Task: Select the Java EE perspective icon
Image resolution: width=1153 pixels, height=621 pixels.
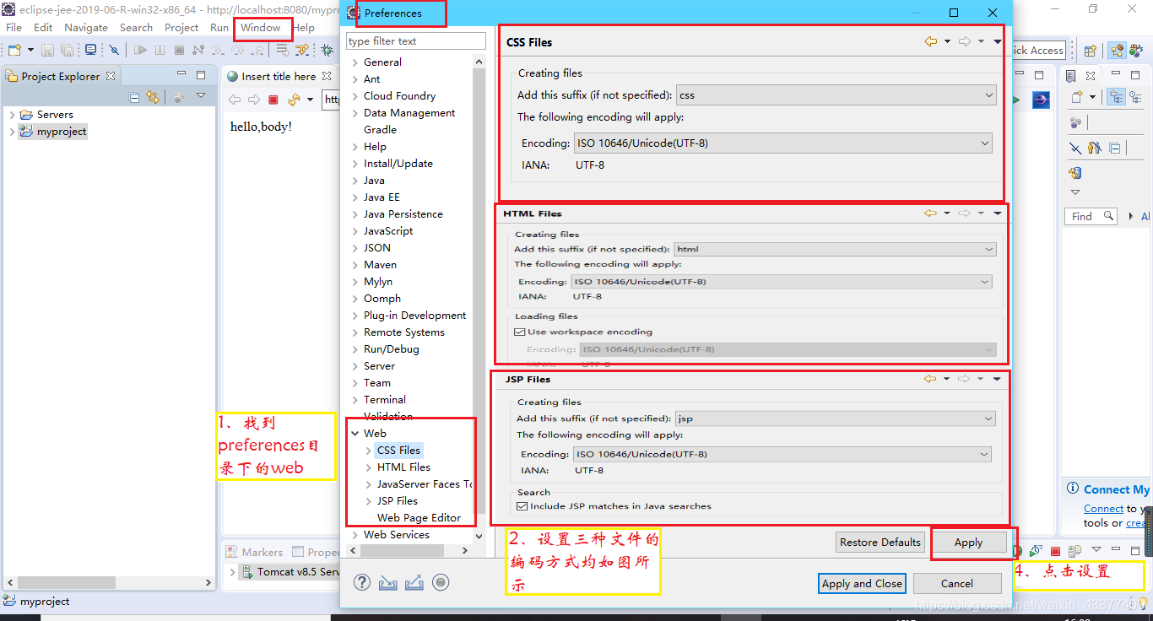Action: click(x=1117, y=51)
